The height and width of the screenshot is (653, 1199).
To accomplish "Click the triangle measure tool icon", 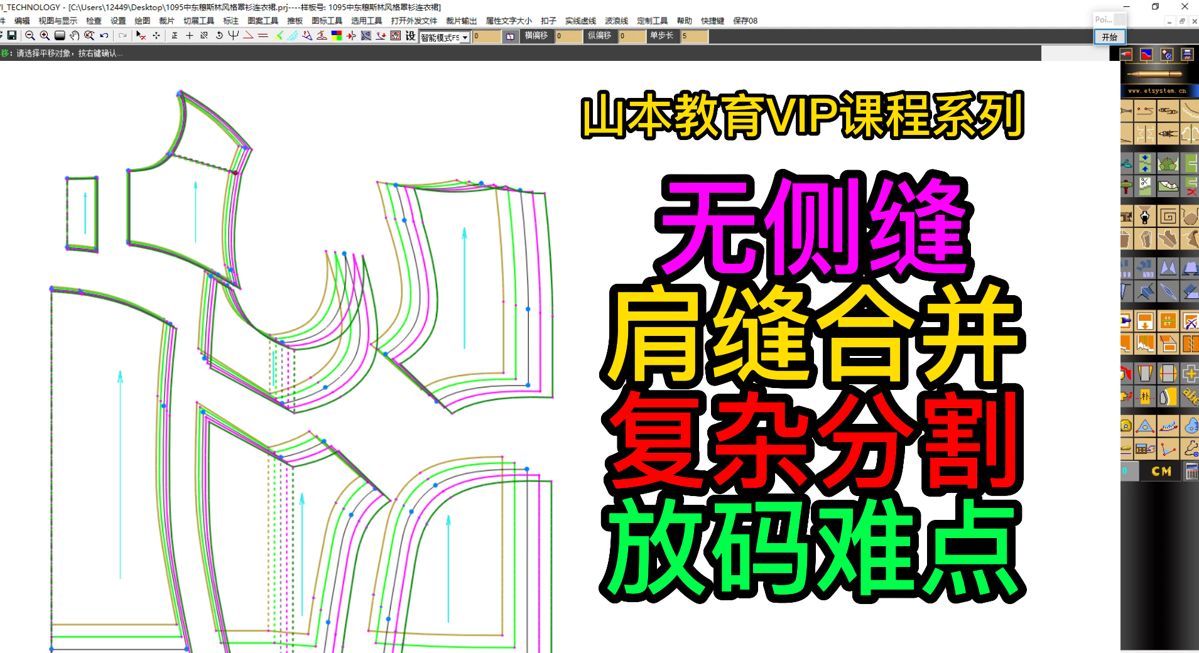I will (1146, 426).
